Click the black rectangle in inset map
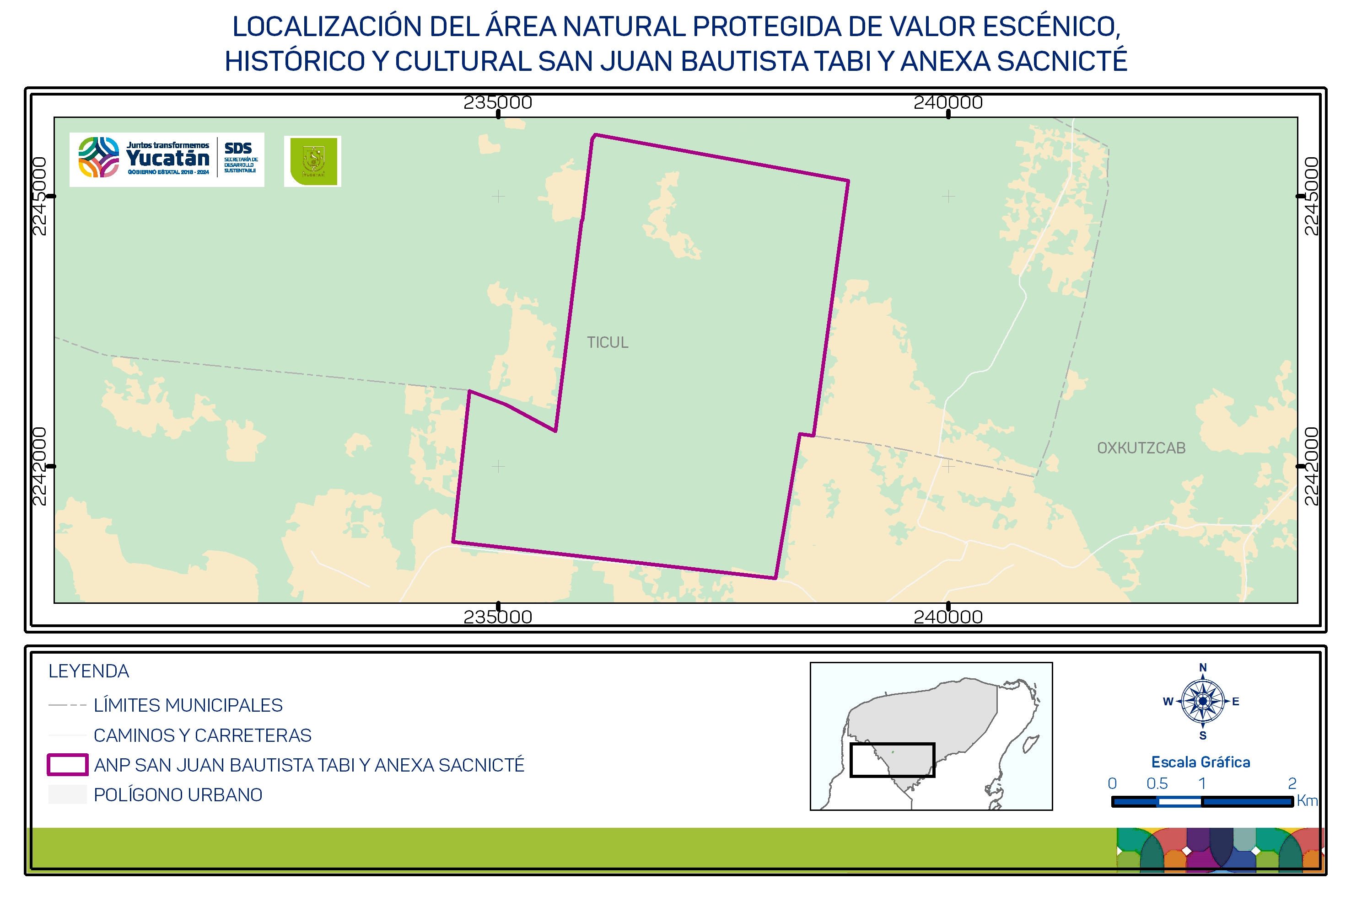Screen dimensions: 1351x900 (892, 760)
